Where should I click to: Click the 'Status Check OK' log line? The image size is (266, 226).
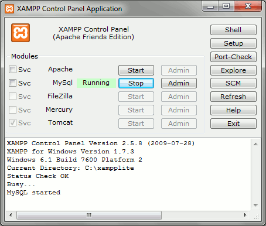coord(38,176)
